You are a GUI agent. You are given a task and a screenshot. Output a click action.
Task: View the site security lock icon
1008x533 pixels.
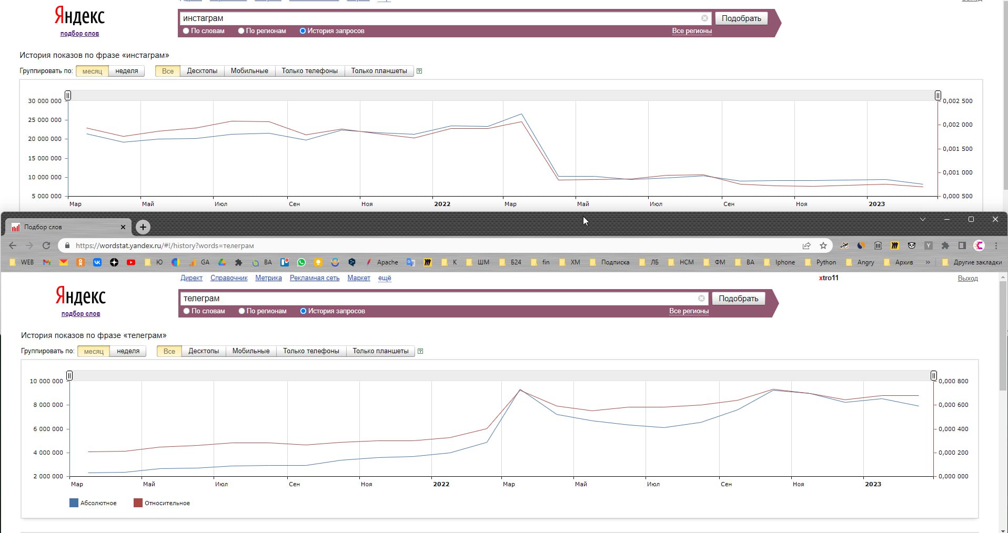coord(67,245)
